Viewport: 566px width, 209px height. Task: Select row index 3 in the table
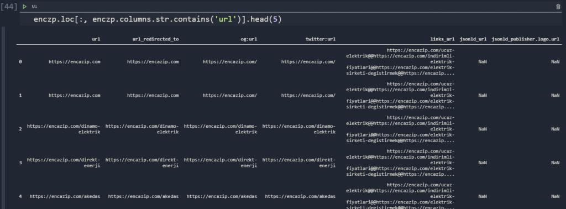pyautogui.click(x=20, y=163)
